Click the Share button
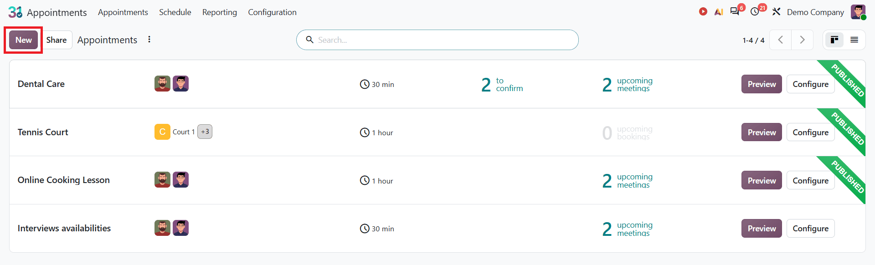 pyautogui.click(x=57, y=40)
